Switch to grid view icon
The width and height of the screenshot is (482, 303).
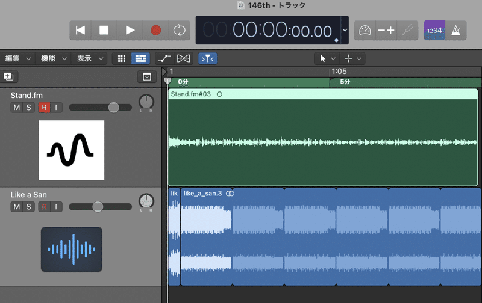click(x=122, y=58)
